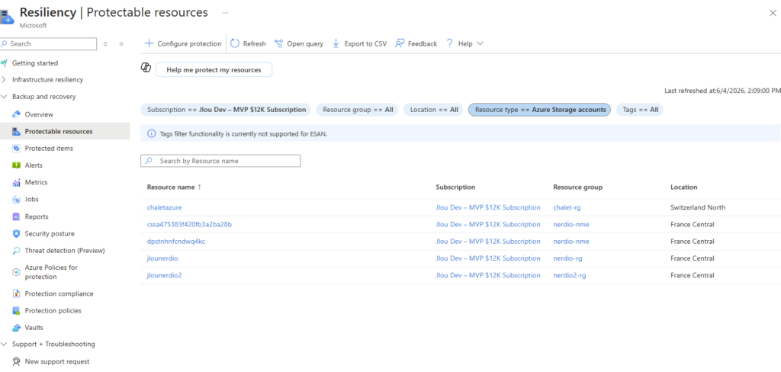Image resolution: width=781 pixels, height=372 pixels.
Task: Sort by Resource name column header
Action: pos(175,188)
